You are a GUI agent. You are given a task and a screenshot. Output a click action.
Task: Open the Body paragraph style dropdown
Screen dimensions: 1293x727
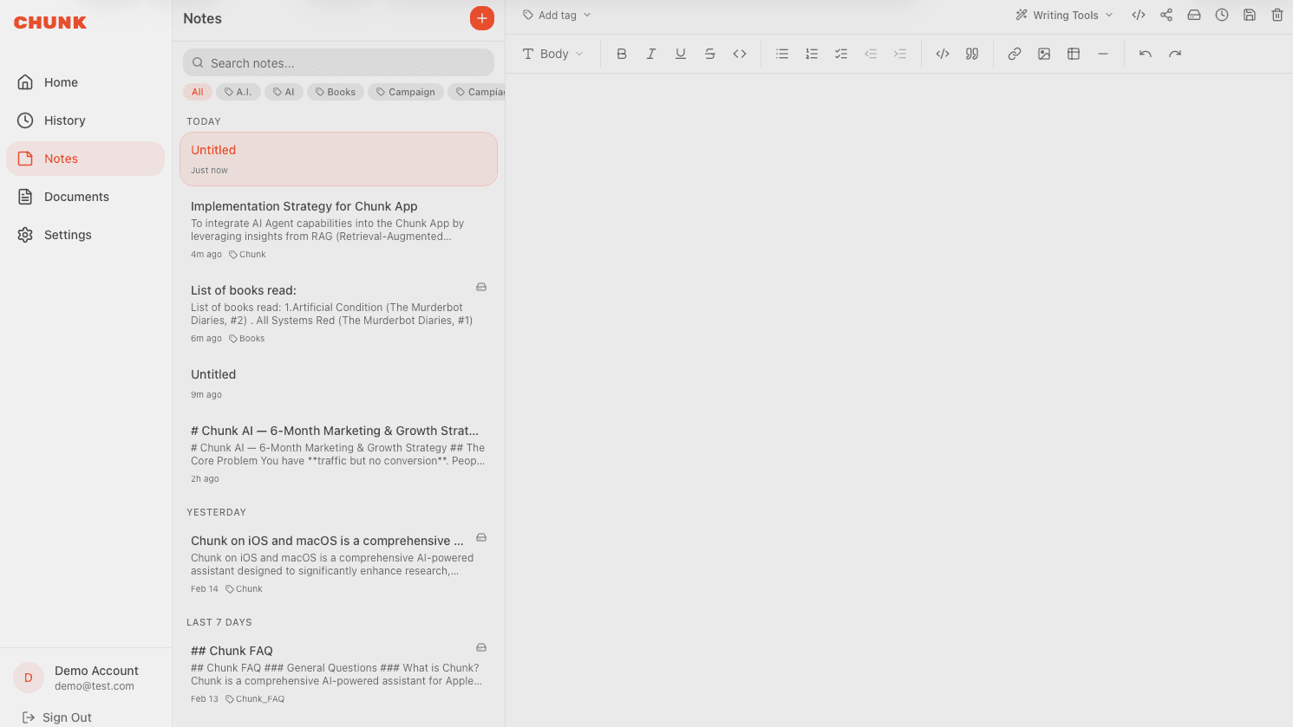coord(552,54)
